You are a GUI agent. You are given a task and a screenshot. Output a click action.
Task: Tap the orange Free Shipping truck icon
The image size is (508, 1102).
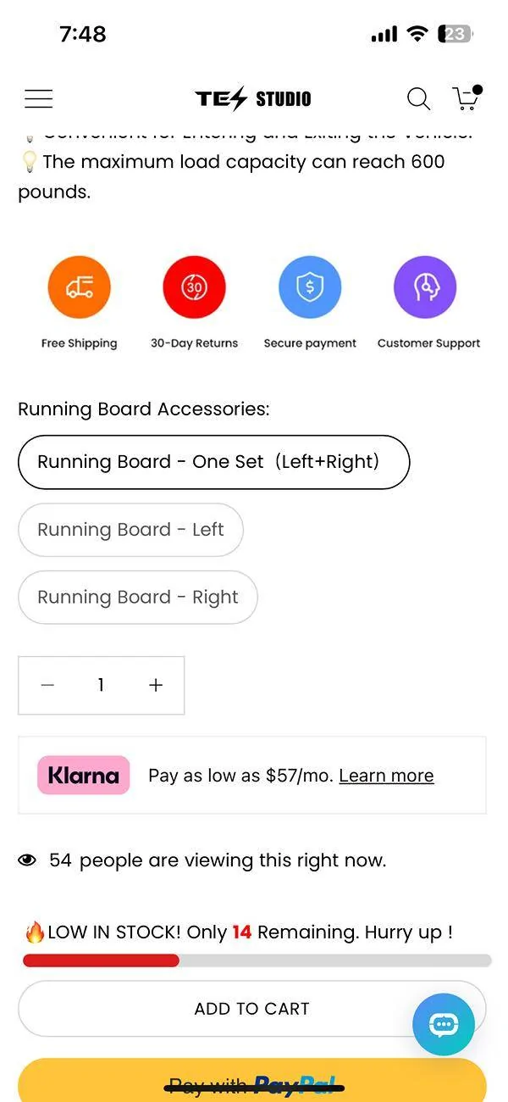pos(79,288)
